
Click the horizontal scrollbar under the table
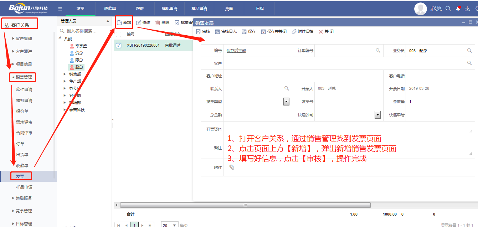(x=245, y=205)
